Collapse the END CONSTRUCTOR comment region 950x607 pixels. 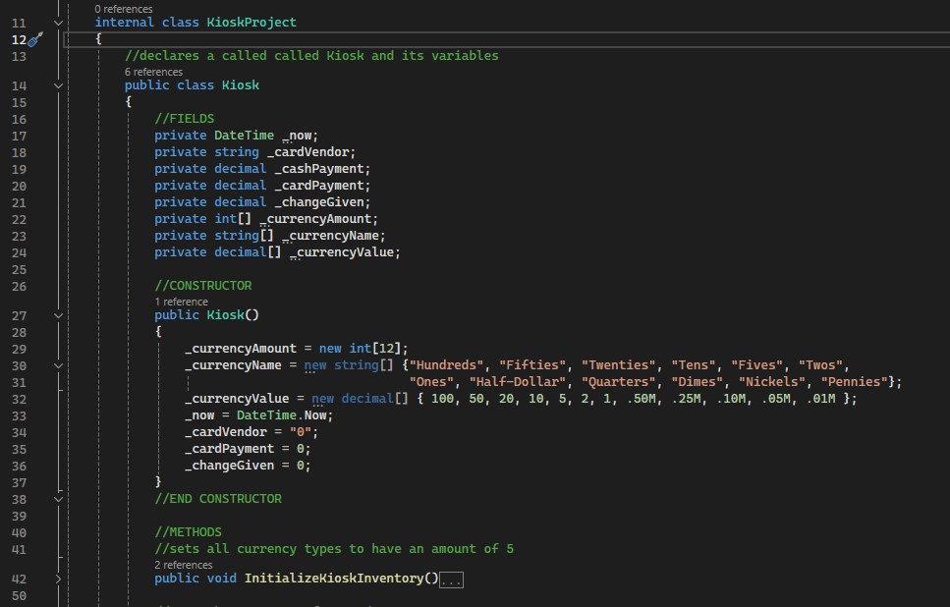pos(59,499)
